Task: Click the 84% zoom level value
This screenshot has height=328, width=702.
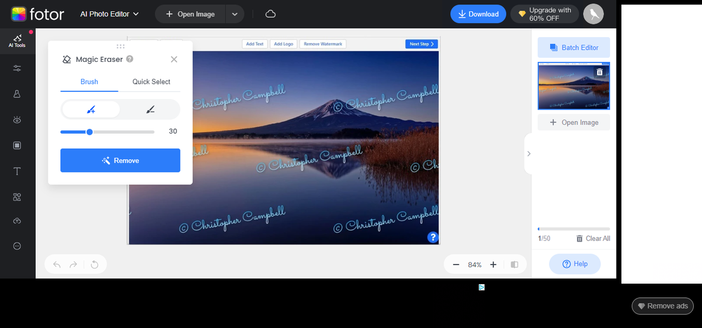Action: (474, 264)
